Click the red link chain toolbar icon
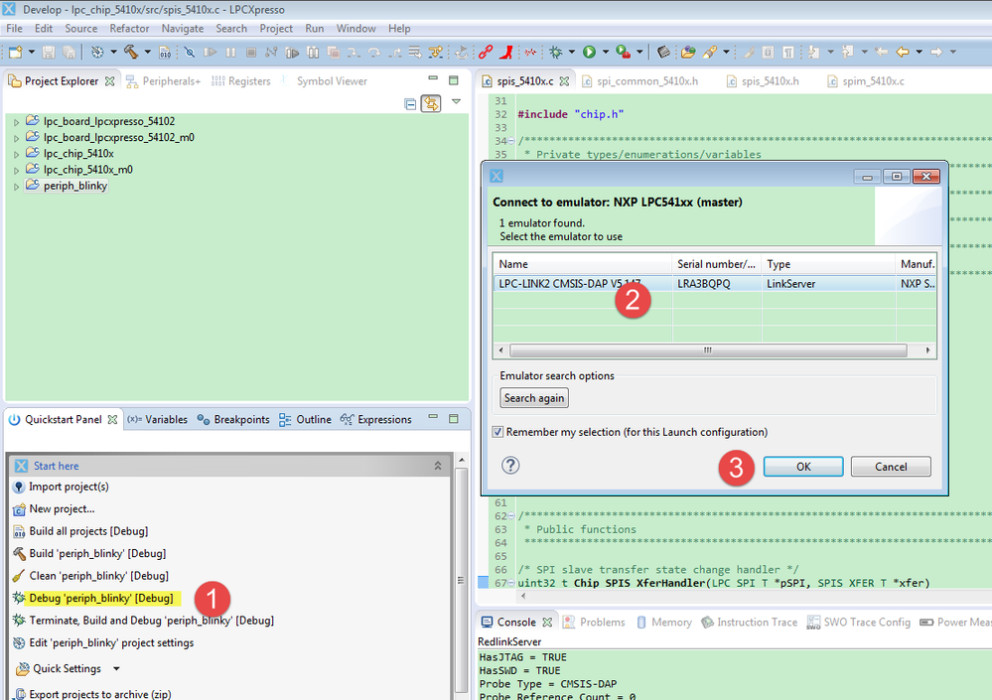This screenshot has width=992, height=700. [486, 52]
